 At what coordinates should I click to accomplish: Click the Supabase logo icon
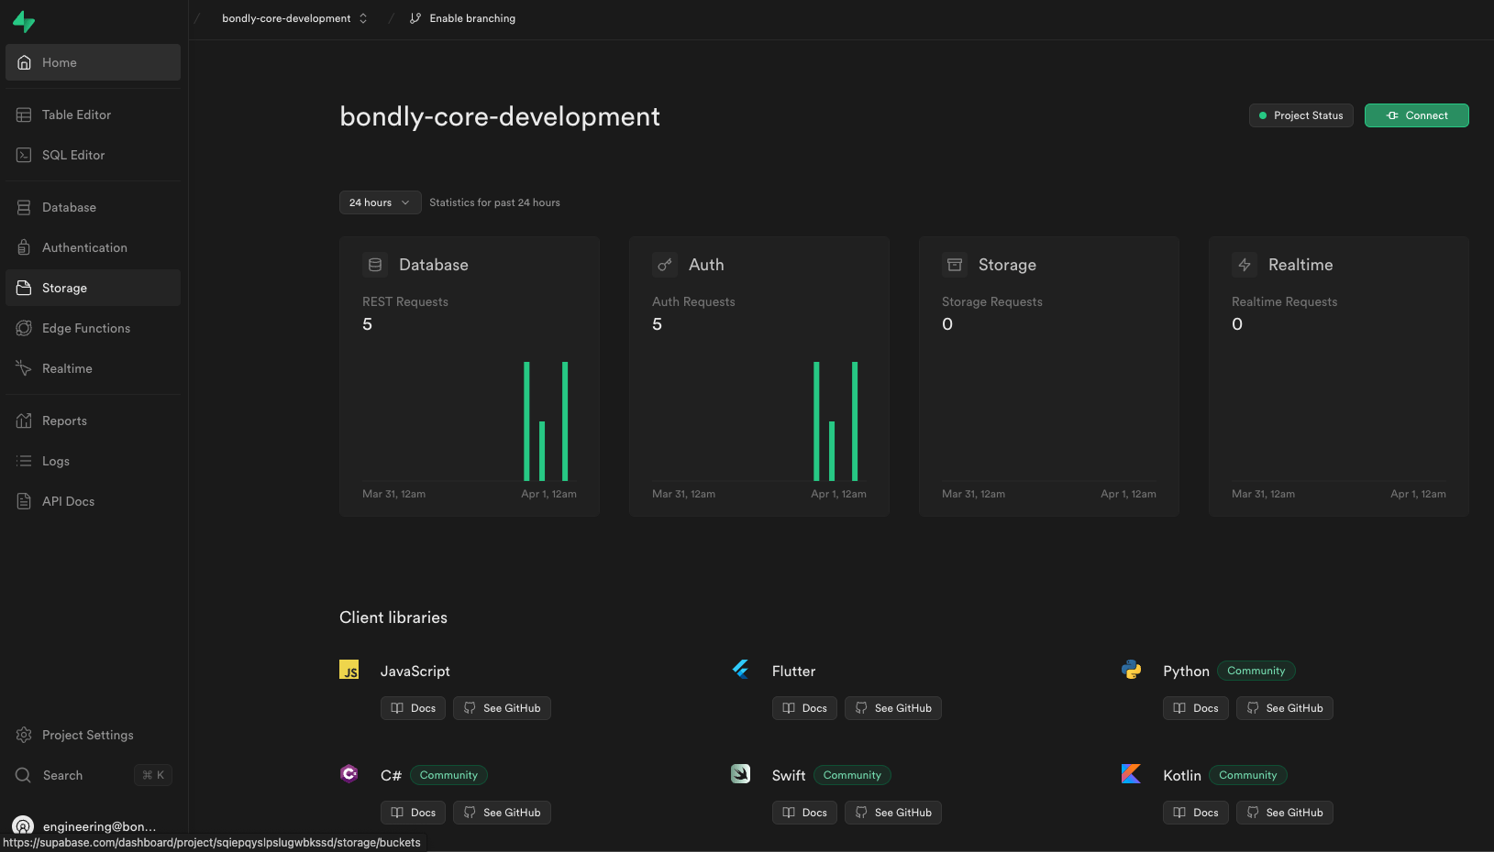click(x=24, y=21)
